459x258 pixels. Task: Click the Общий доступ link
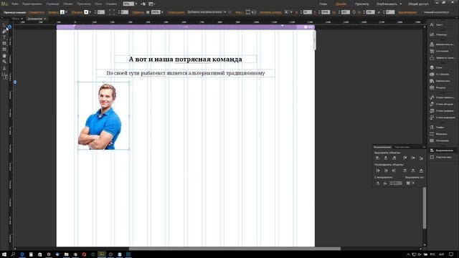(x=418, y=4)
